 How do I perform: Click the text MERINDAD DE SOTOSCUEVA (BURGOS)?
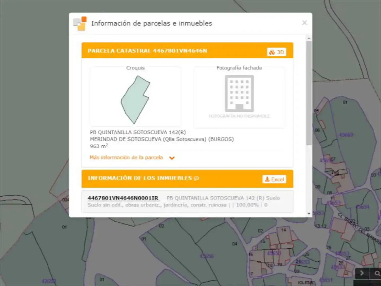pos(162,139)
